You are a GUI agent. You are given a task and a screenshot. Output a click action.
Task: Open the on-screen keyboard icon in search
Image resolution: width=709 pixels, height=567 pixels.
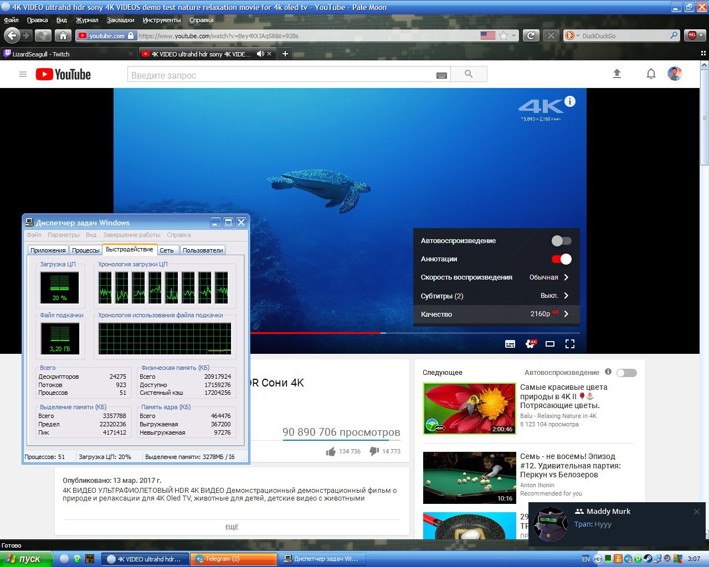tap(441, 75)
